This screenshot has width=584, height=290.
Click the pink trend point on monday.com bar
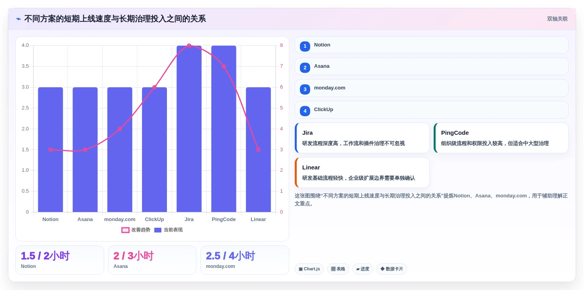click(120, 129)
